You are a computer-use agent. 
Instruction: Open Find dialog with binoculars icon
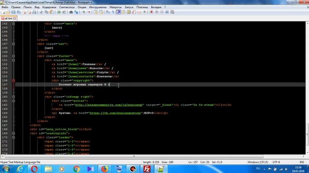[71, 12]
